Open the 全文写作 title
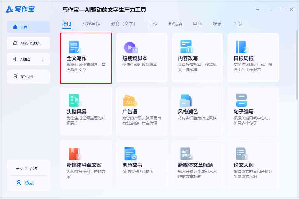The width and height of the screenshot is (299, 199). point(76,58)
